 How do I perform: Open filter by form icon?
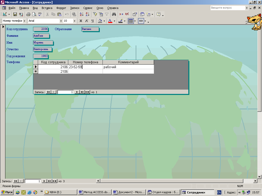pos(101,14)
